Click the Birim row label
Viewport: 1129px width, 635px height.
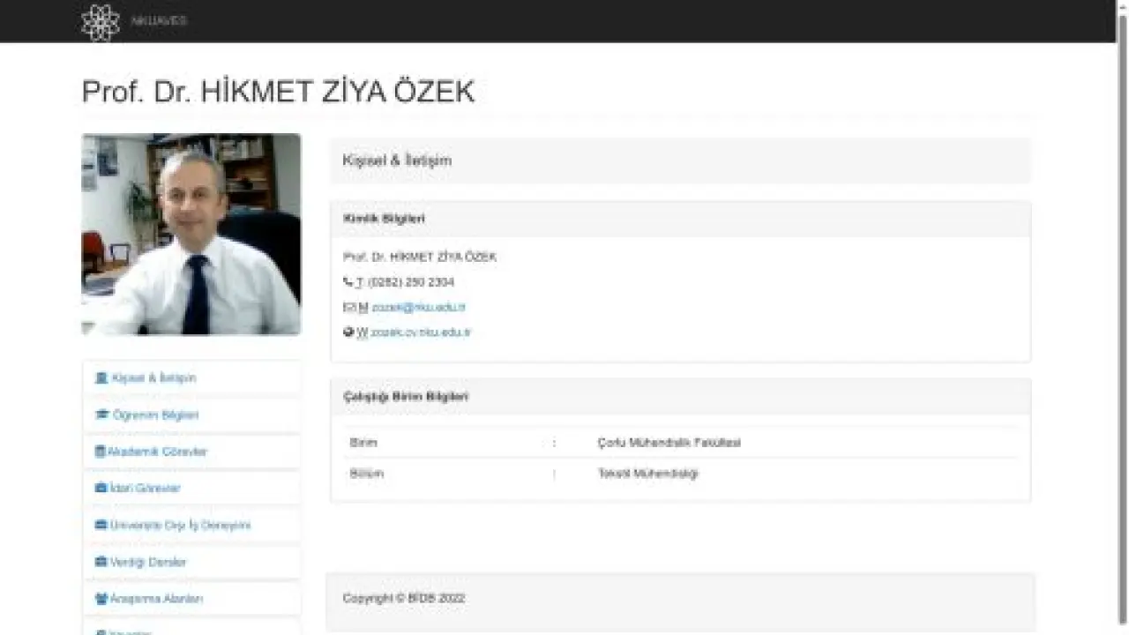(x=363, y=443)
